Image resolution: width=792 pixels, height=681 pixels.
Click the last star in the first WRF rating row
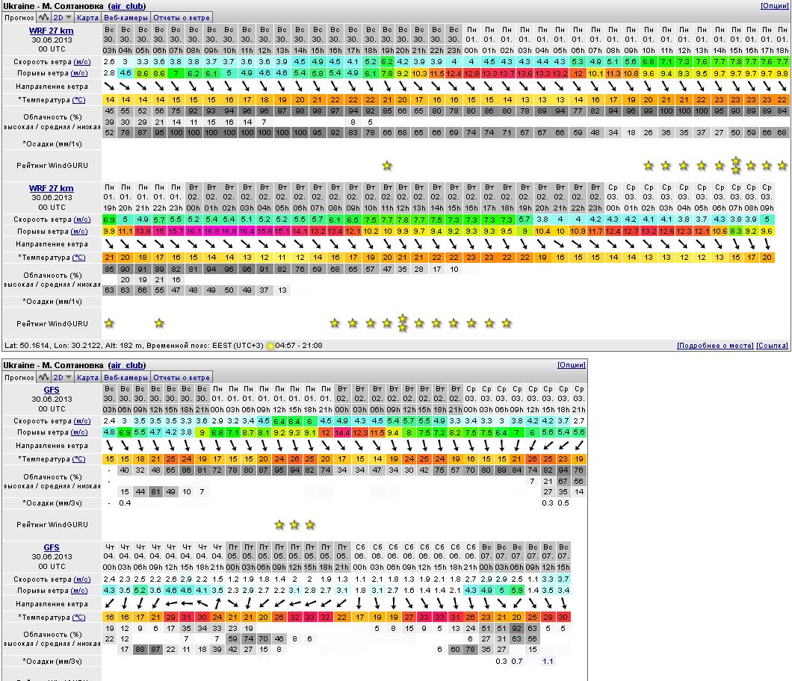tap(782, 166)
